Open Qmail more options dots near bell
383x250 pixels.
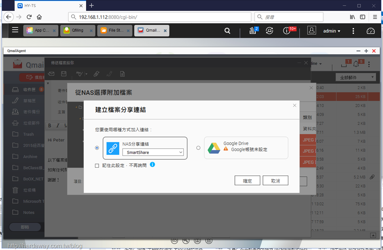tap(369, 64)
